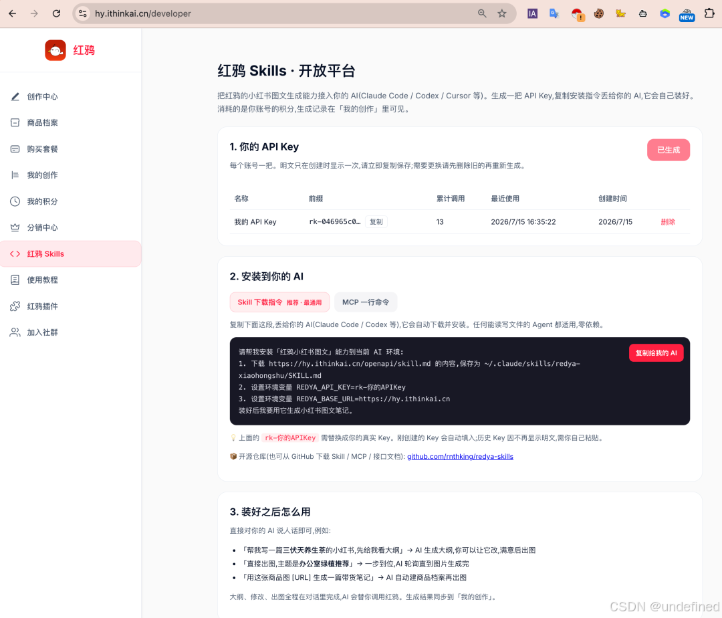Switch to the Skill 下载指令 tab
The width and height of the screenshot is (722, 618).
point(279,302)
